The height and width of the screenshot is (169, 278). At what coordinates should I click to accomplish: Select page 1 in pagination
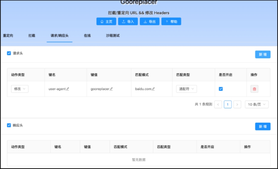click(227, 104)
